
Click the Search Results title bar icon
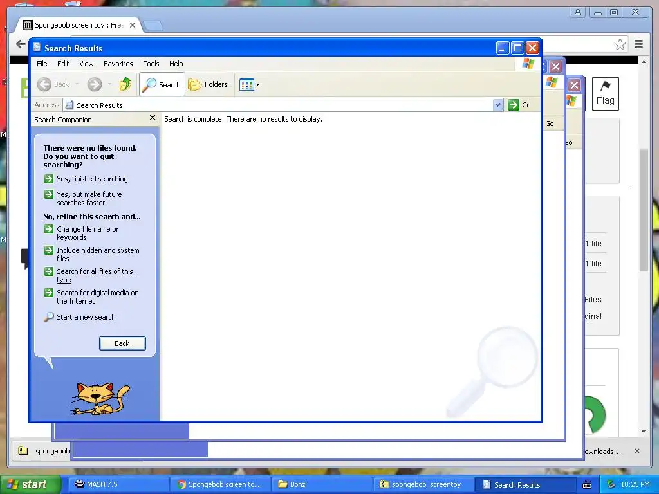(x=37, y=48)
